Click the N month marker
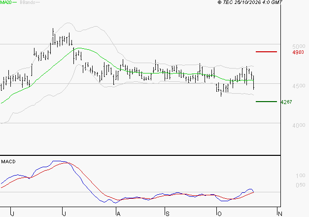309x217 pixels. coord(280,214)
